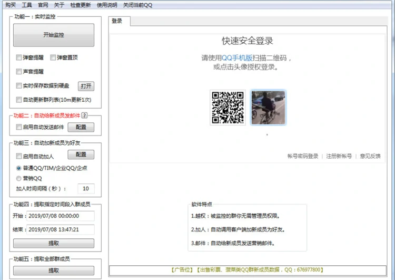Image resolution: width=395 pixels, height=280 pixels.
Task: Click the 开始 start time field
Action: [61, 216]
